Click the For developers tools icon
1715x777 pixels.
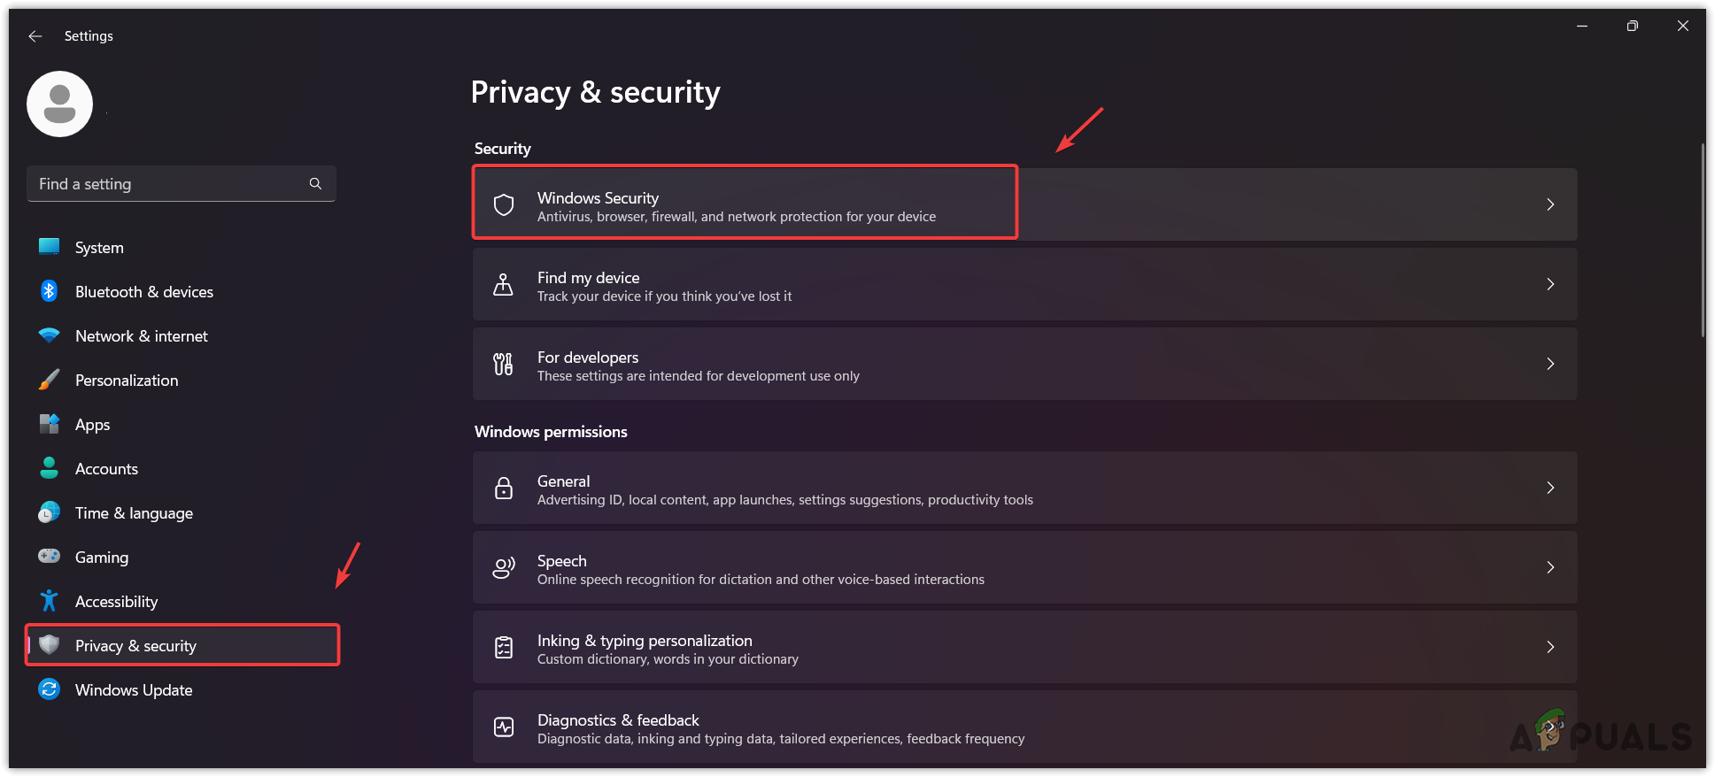[x=503, y=364]
